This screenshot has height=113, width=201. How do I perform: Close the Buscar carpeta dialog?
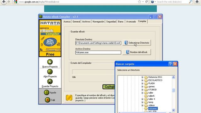coord(175,64)
